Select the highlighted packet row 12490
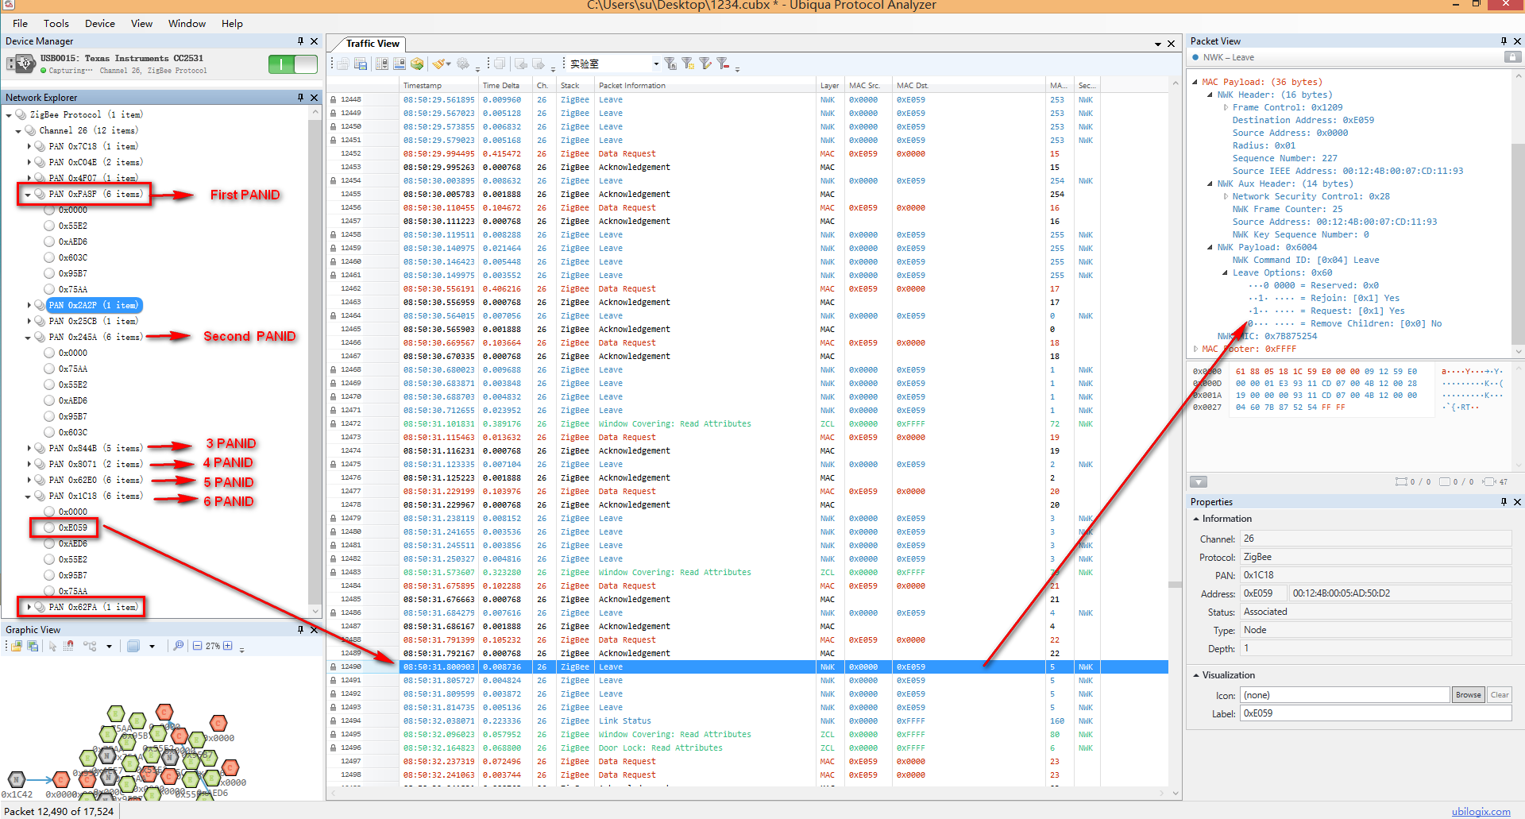 pyautogui.click(x=747, y=667)
